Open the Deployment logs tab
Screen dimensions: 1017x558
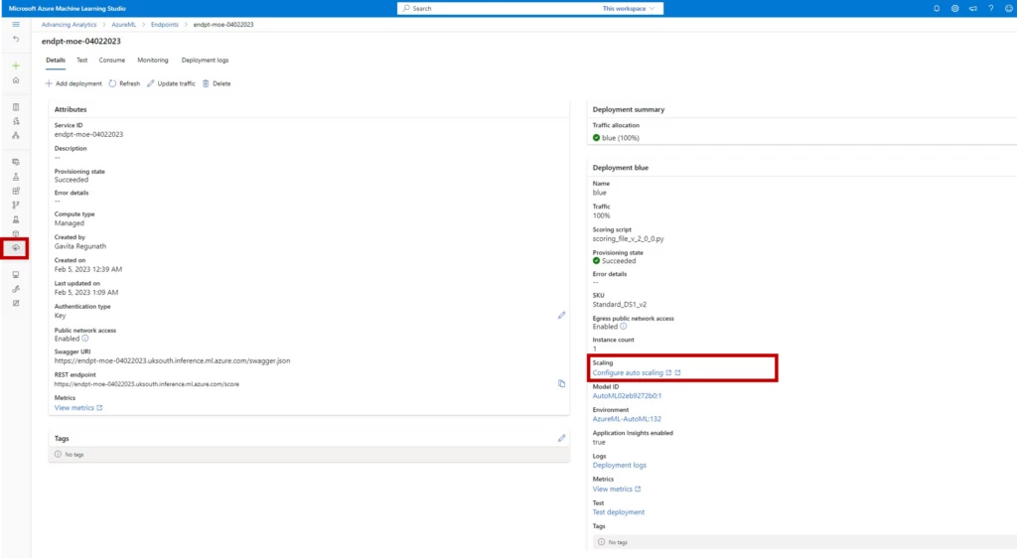[x=205, y=61]
